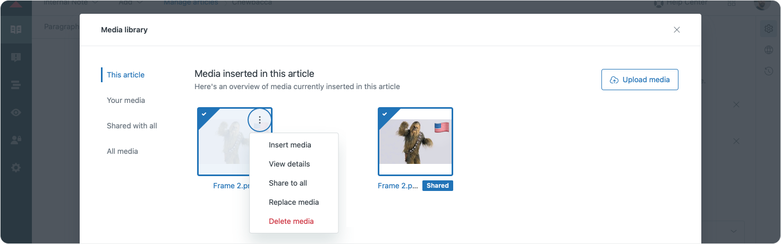
Task: Switch to This article tab
Action: click(125, 75)
